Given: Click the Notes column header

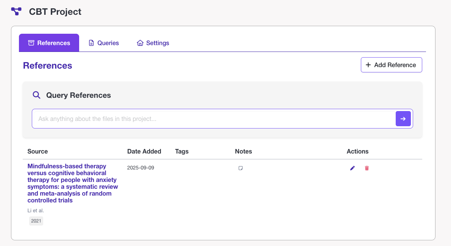Looking at the screenshot, I should pos(243,151).
